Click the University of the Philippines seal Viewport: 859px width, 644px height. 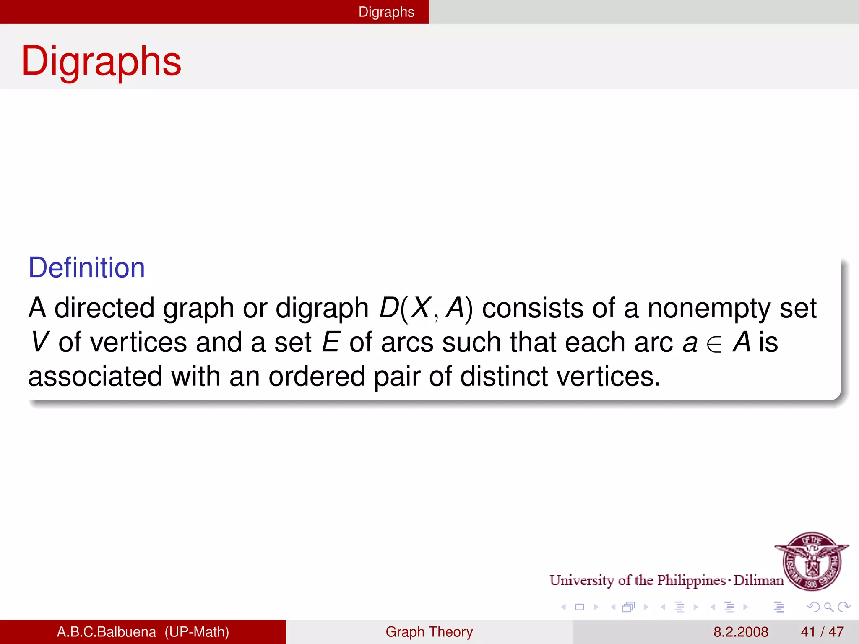(x=812, y=561)
